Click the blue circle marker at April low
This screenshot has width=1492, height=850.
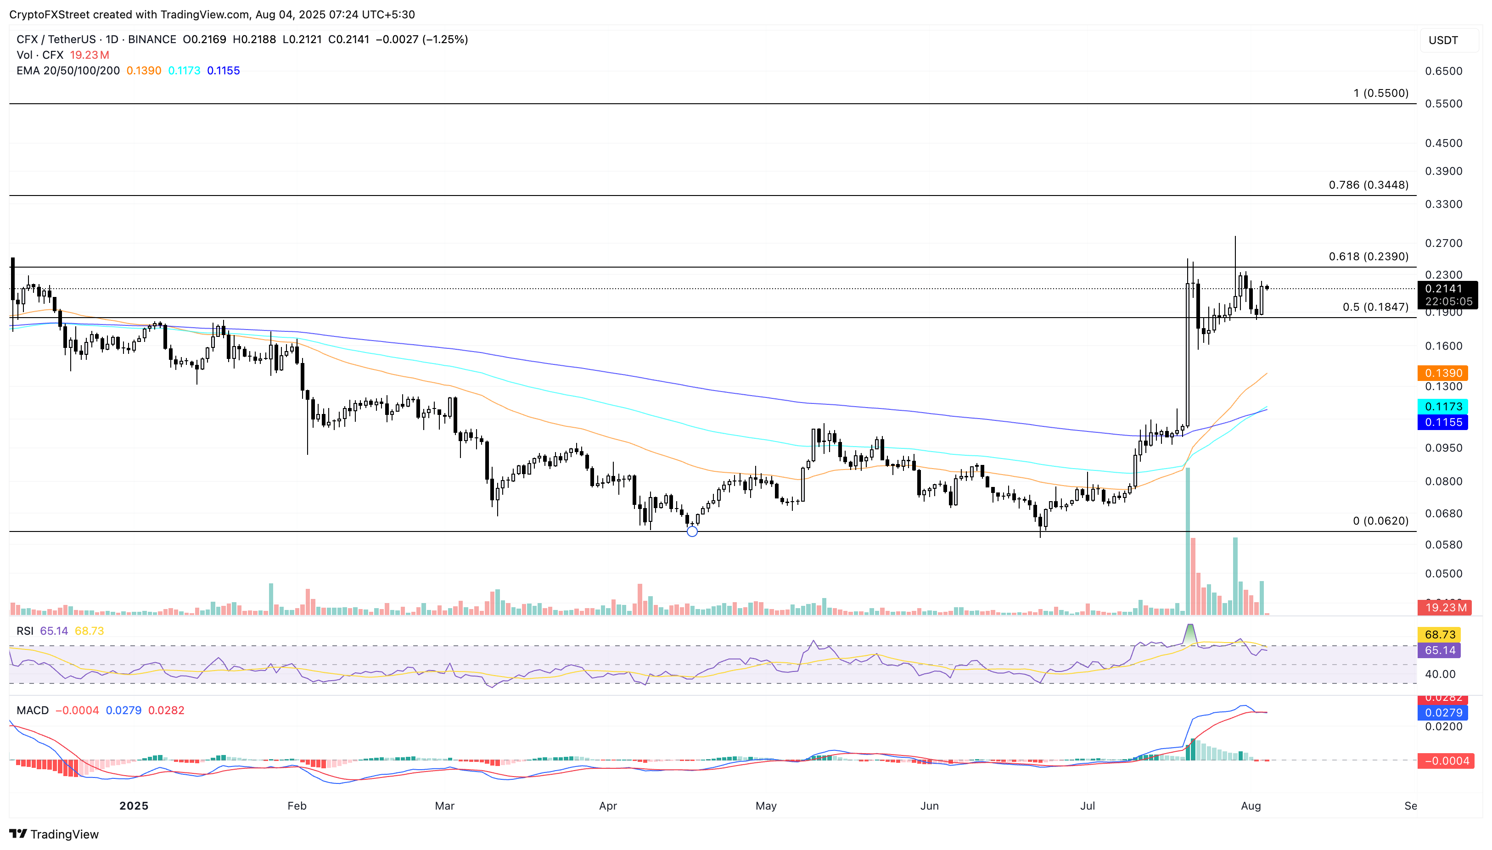(x=692, y=531)
